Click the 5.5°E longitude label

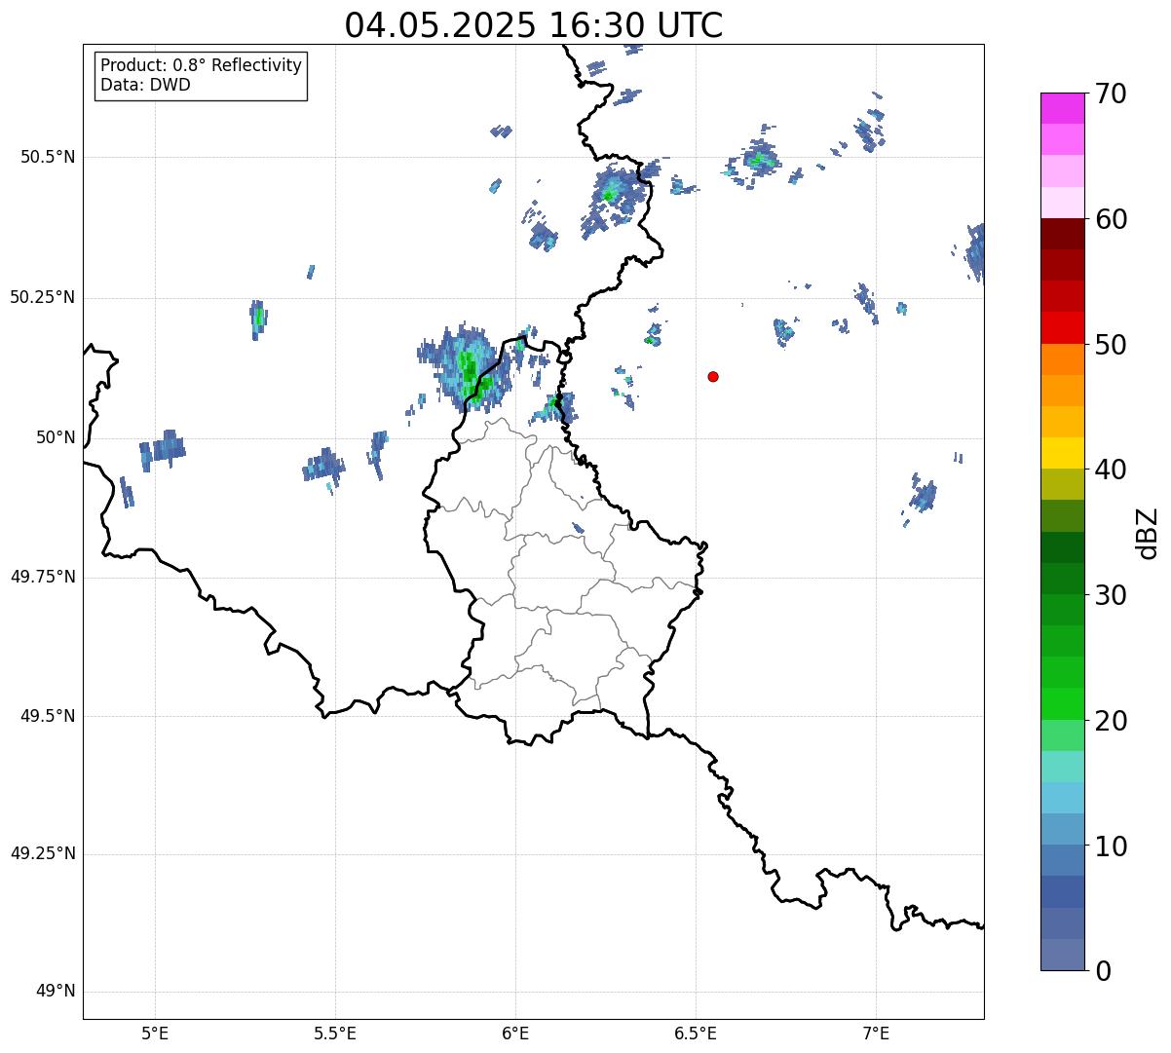click(335, 1034)
